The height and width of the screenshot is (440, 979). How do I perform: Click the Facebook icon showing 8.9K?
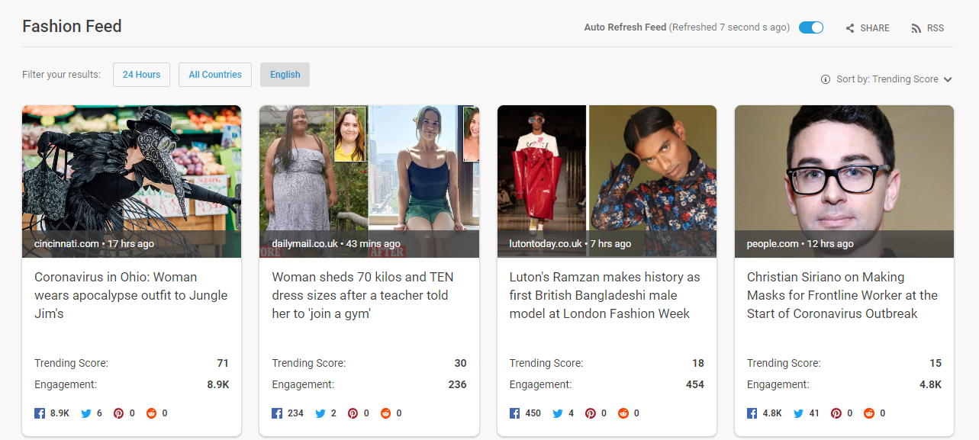point(40,413)
